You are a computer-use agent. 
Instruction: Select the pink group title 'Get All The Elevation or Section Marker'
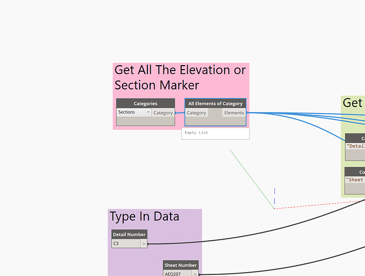pyautogui.click(x=180, y=77)
